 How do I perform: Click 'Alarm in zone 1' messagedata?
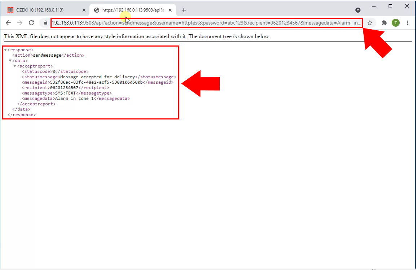[x=75, y=99]
